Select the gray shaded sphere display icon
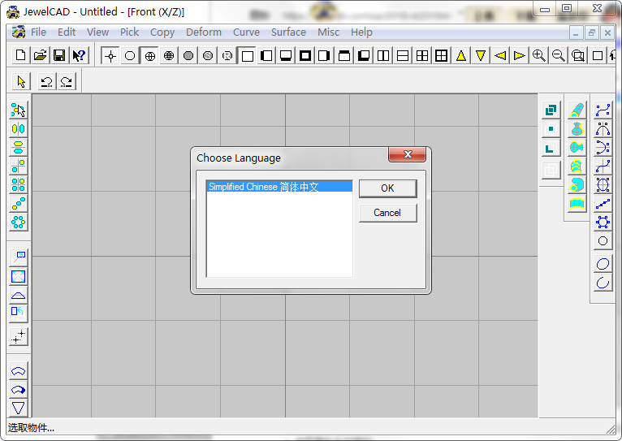Viewport: 622px width, 441px height. (x=188, y=56)
